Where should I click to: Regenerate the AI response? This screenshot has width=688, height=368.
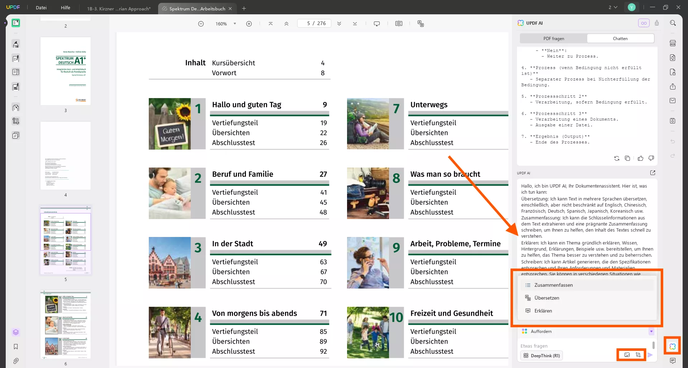click(x=617, y=158)
